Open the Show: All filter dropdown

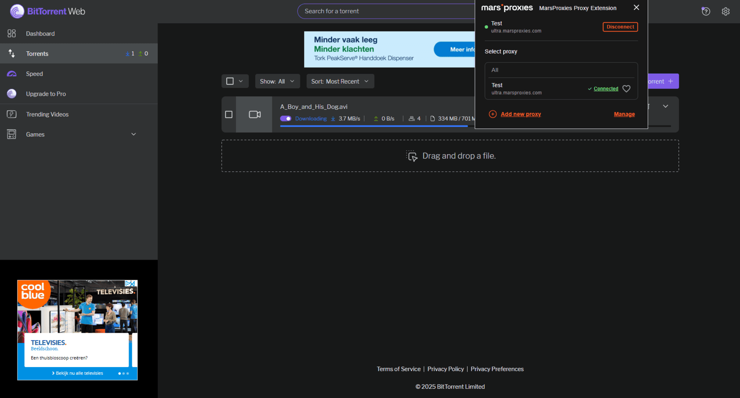pyautogui.click(x=277, y=81)
